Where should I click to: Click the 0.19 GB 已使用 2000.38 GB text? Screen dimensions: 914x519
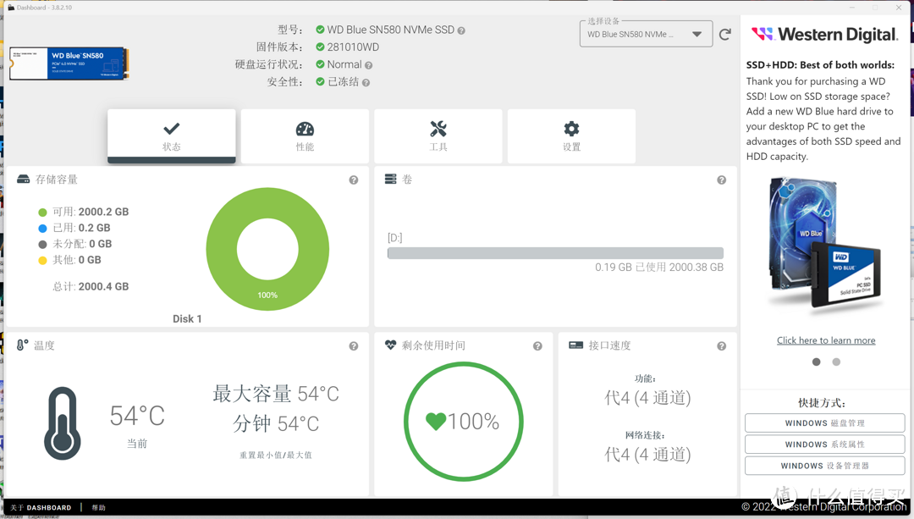click(659, 267)
